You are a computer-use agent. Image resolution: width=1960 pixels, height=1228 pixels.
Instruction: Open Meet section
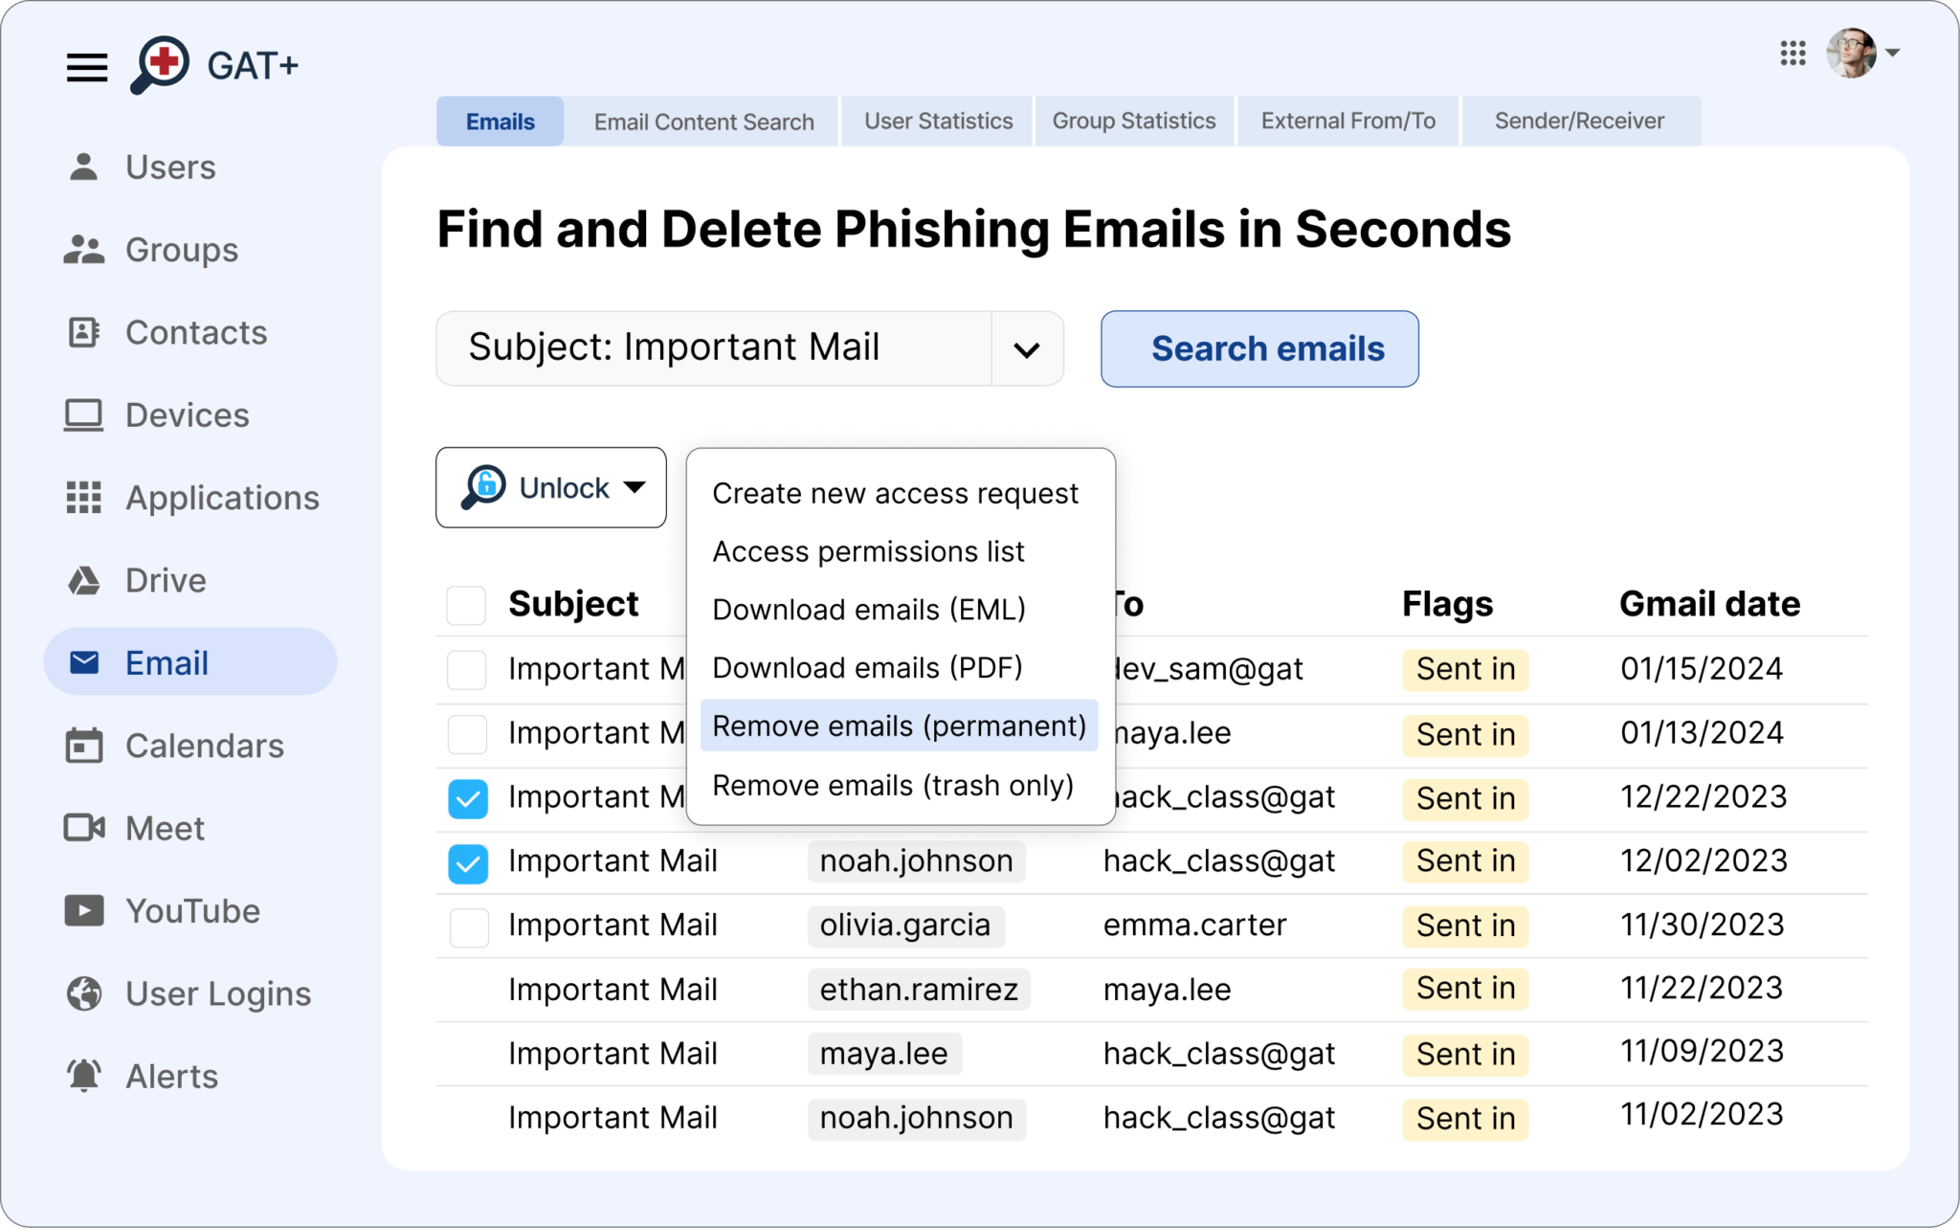(134, 828)
